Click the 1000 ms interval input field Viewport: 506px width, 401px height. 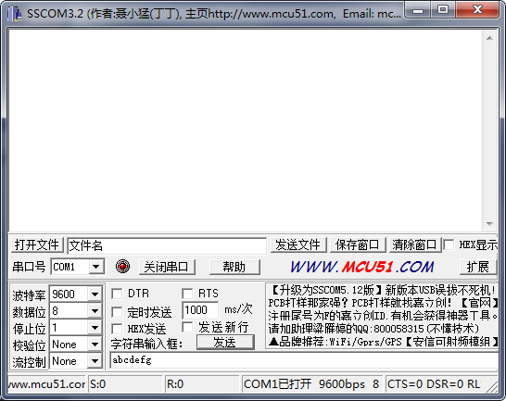pyautogui.click(x=200, y=310)
